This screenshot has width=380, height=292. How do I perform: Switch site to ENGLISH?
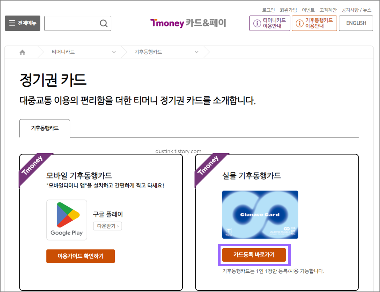[356, 23]
